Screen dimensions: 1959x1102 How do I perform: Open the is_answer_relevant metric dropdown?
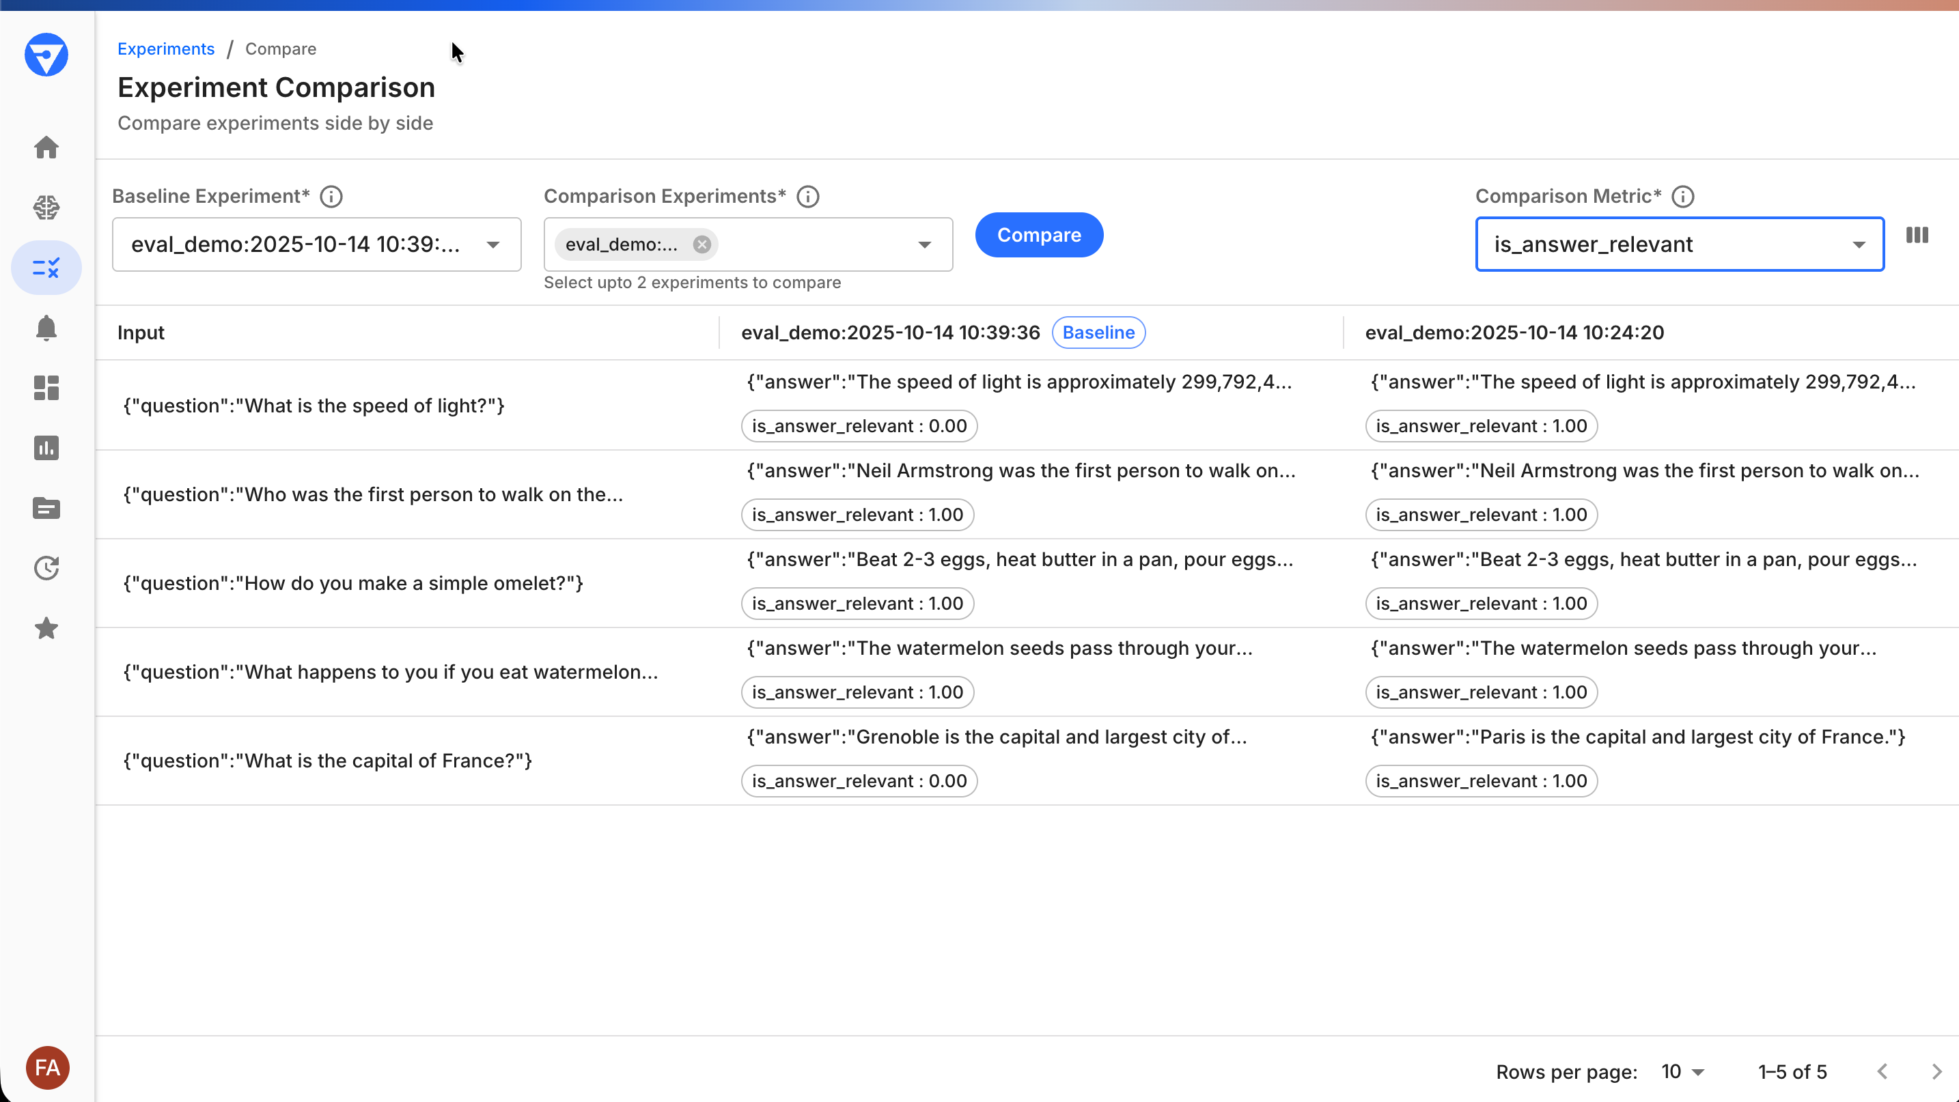coord(1860,244)
